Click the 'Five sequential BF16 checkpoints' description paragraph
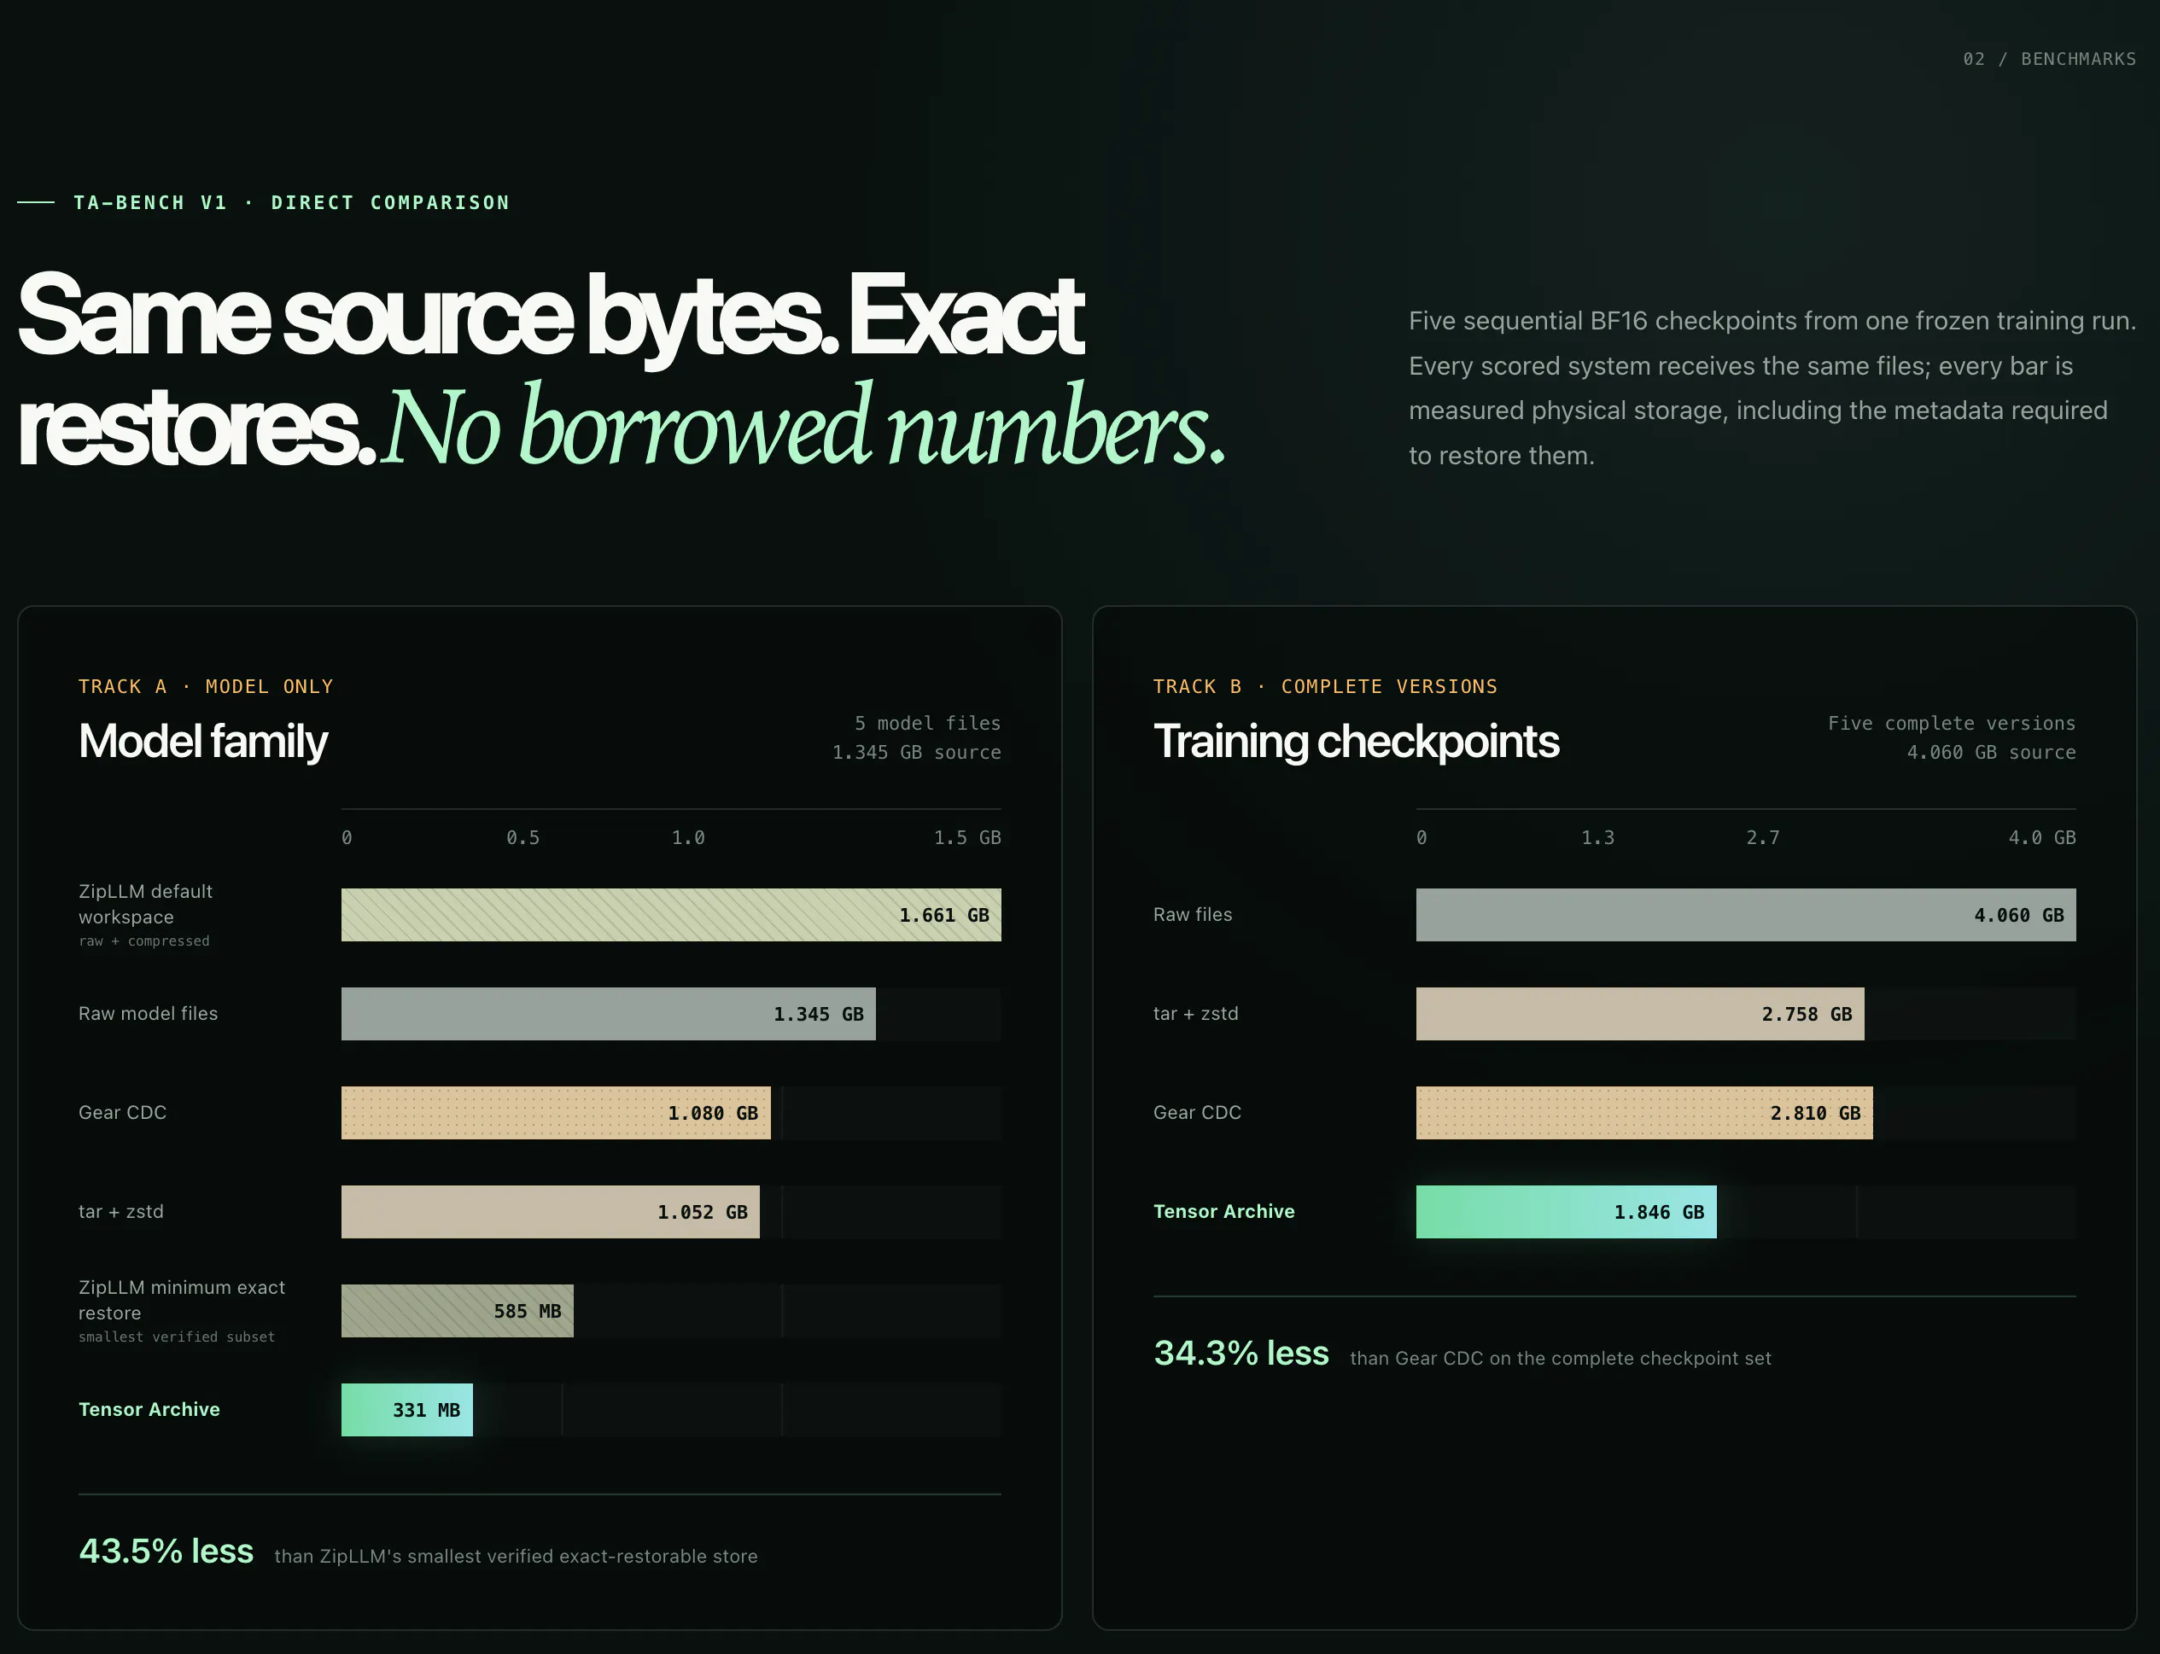The width and height of the screenshot is (2160, 1654). click(x=1772, y=388)
